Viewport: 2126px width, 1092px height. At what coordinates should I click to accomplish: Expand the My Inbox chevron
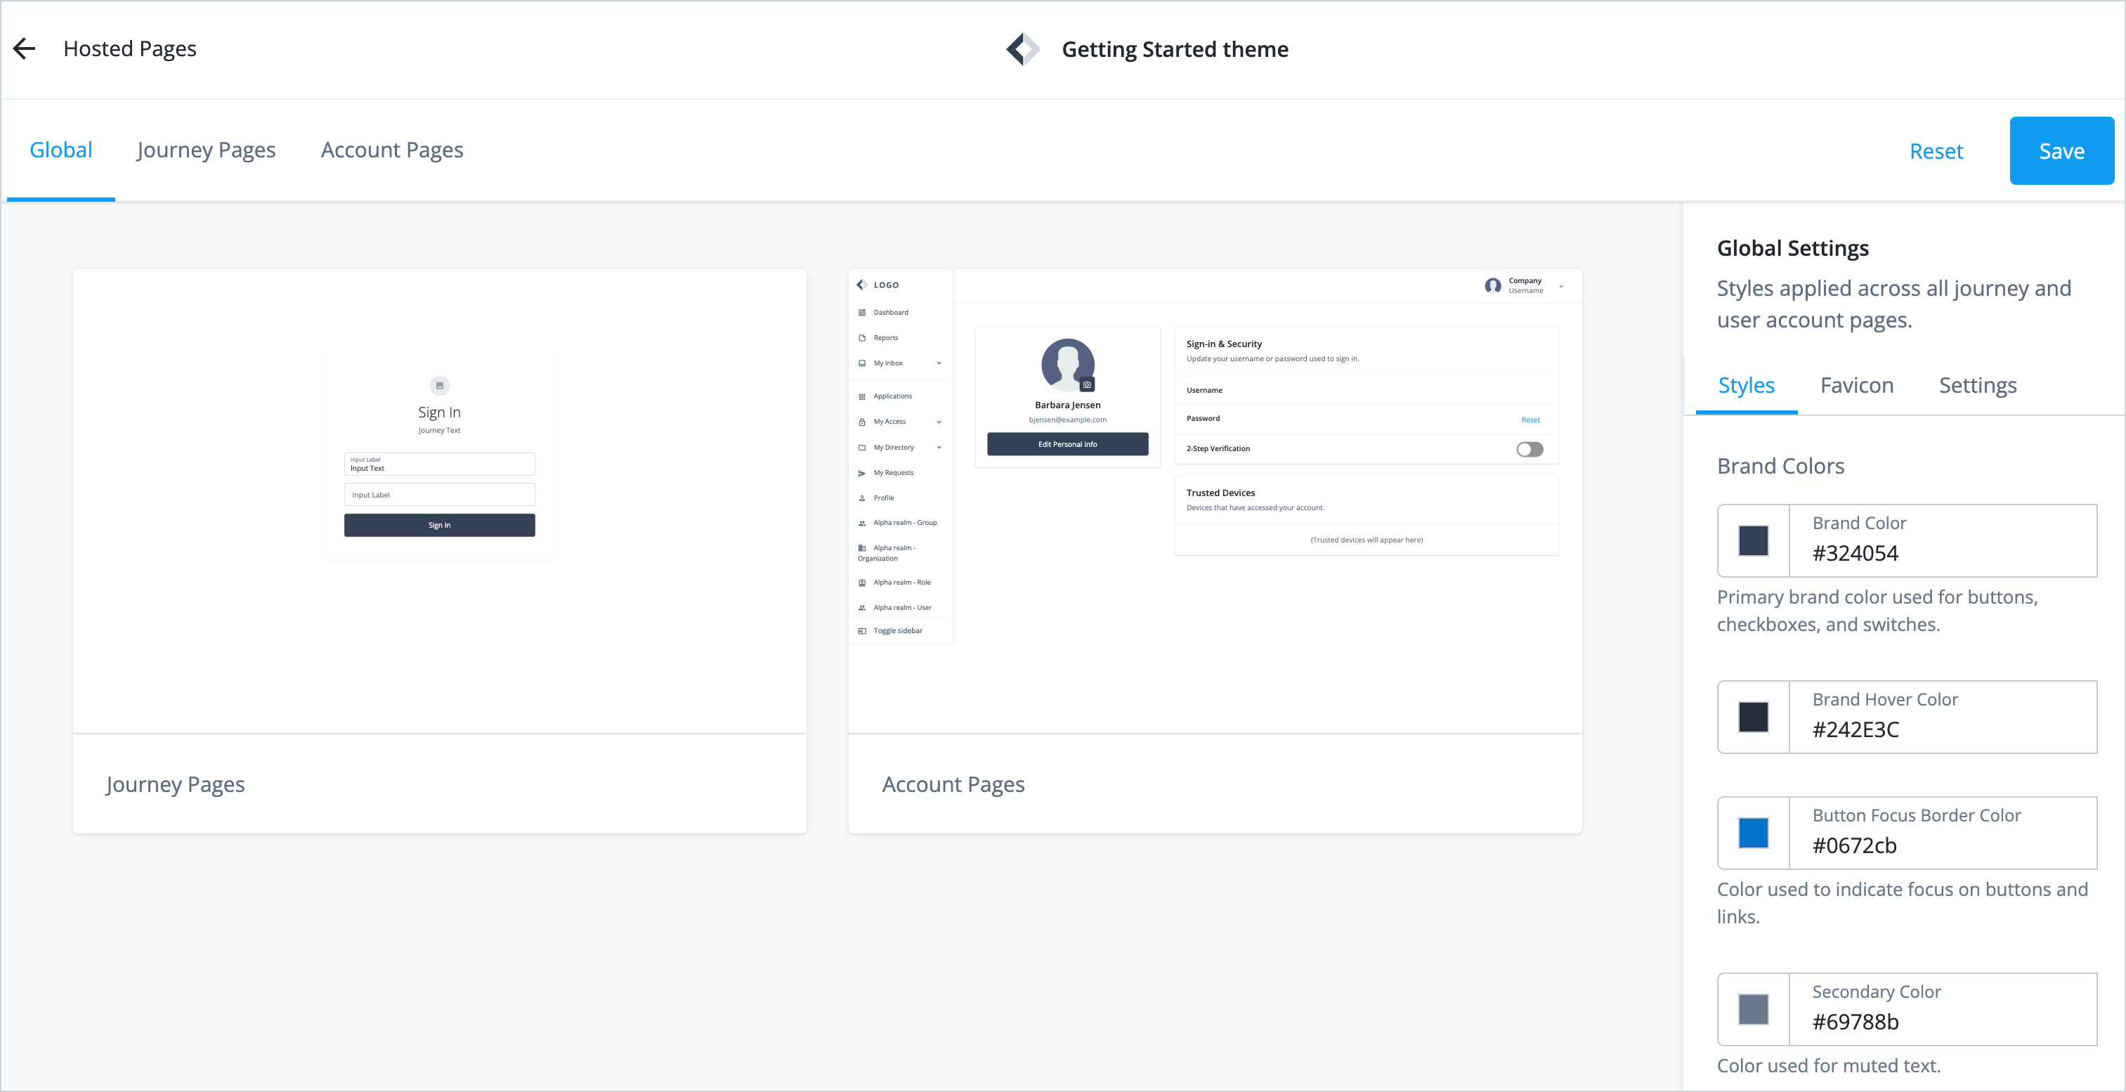939,363
